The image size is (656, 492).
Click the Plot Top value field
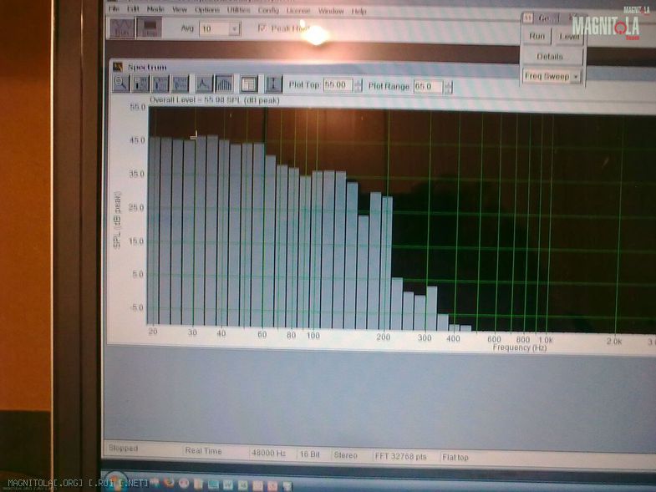(x=337, y=86)
